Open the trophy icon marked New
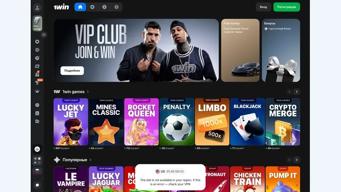341x192 pixels. point(37,82)
